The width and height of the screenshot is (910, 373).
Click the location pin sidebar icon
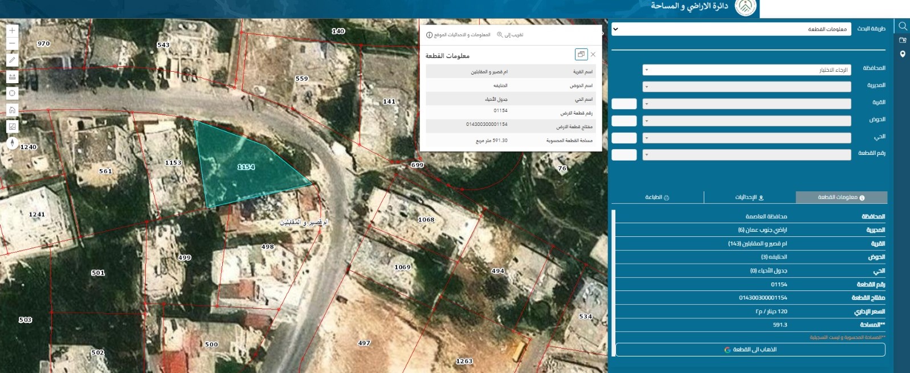pyautogui.click(x=903, y=54)
